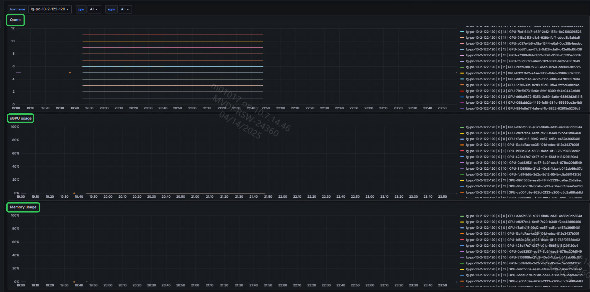Click the 21:00 time label on Quota axis

click(x=192, y=108)
